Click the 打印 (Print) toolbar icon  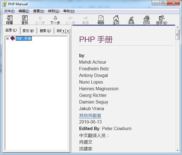(x=147, y=20)
